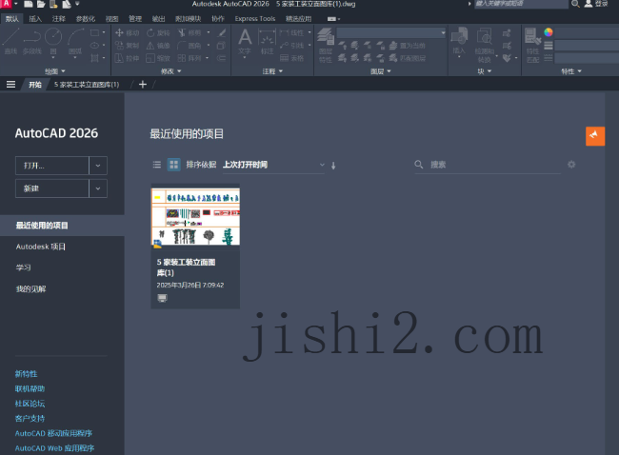Open the layer name dropdown list

pos(391,32)
